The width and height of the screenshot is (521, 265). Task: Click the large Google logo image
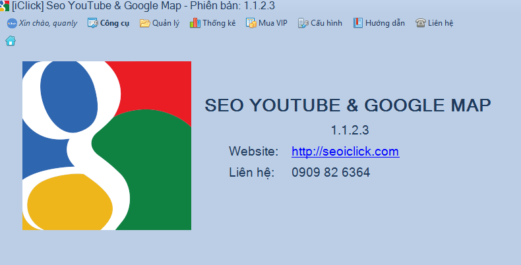pyautogui.click(x=107, y=146)
